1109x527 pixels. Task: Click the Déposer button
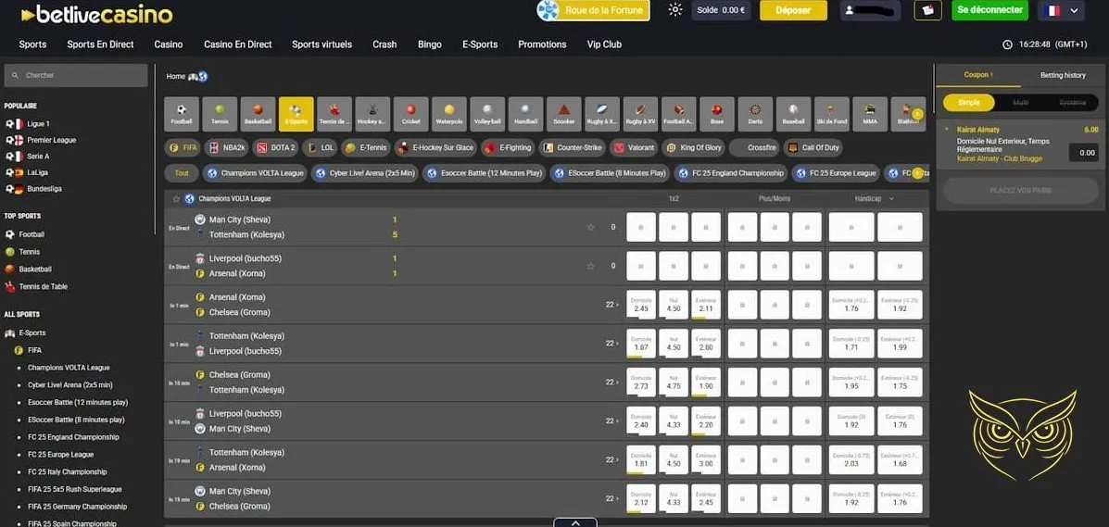point(794,10)
